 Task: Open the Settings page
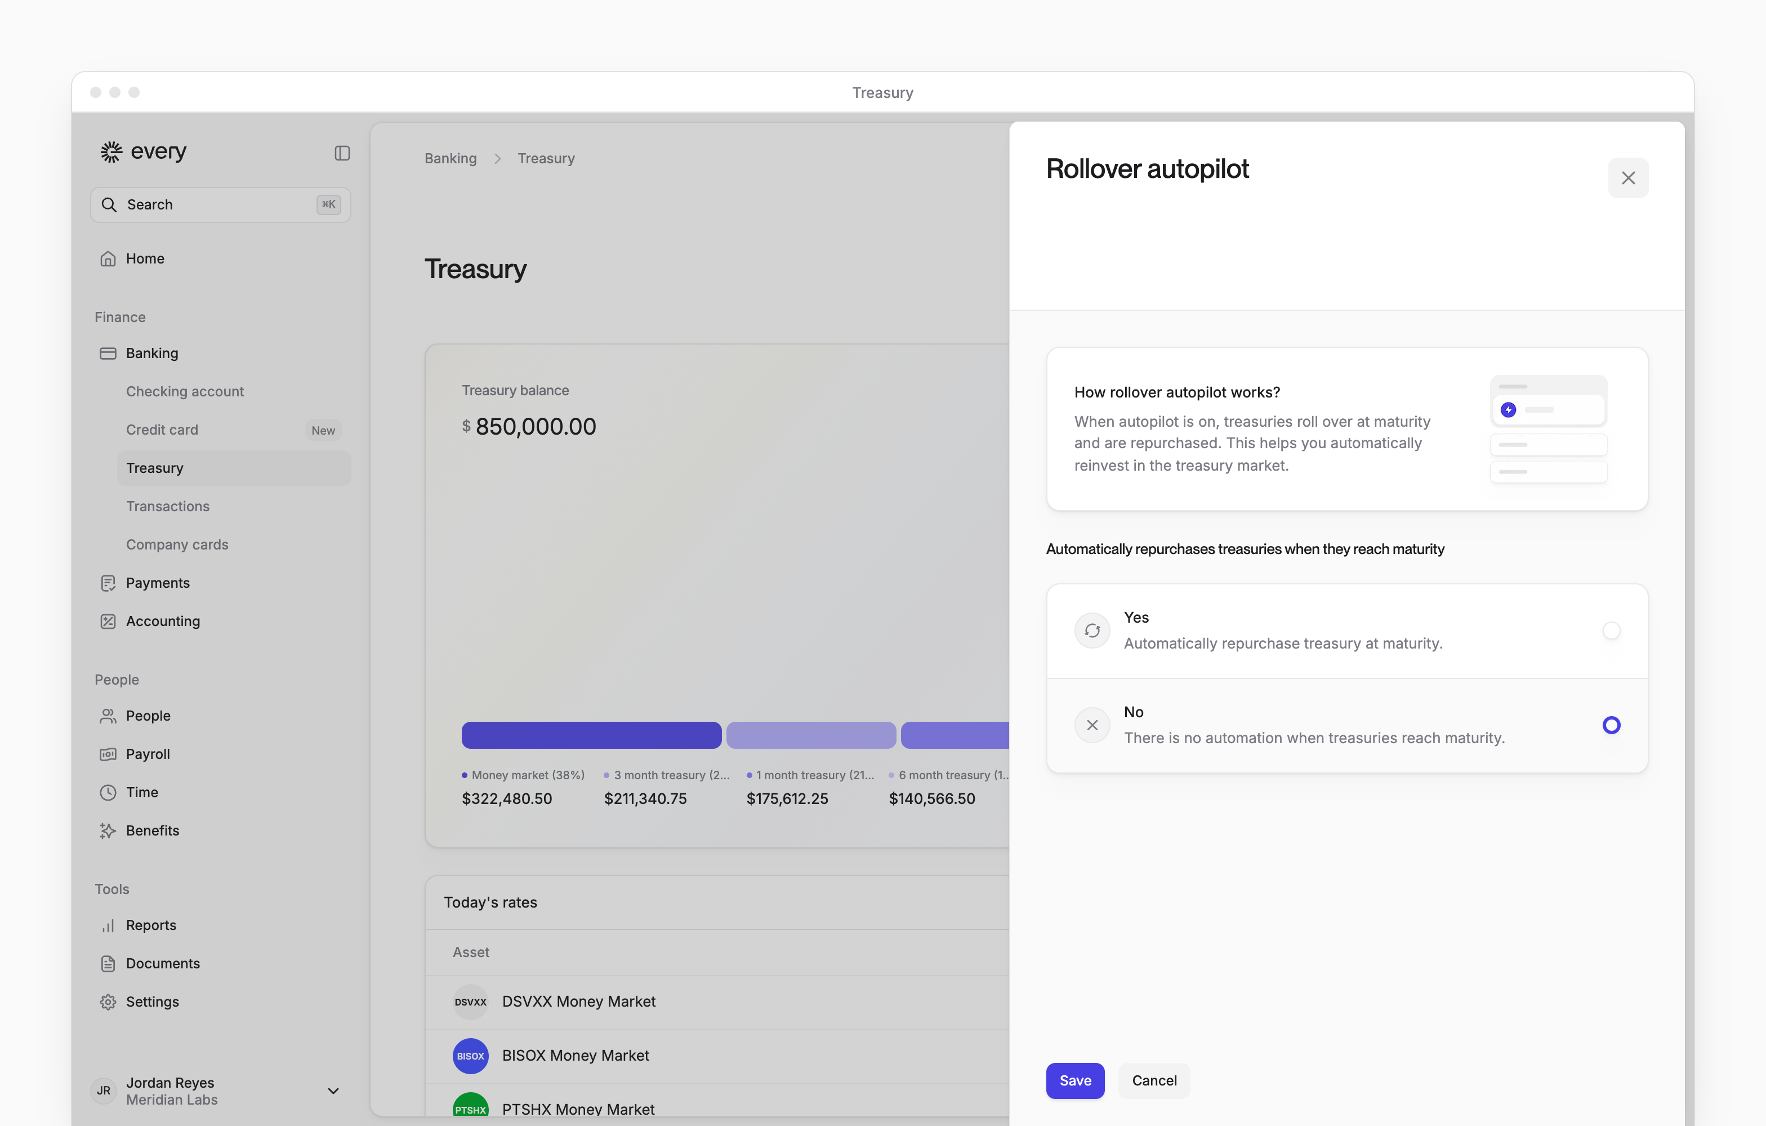[x=220, y=1002]
